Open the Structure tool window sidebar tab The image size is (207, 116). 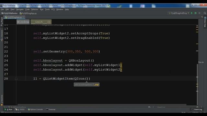pyautogui.click(x=2, y=35)
